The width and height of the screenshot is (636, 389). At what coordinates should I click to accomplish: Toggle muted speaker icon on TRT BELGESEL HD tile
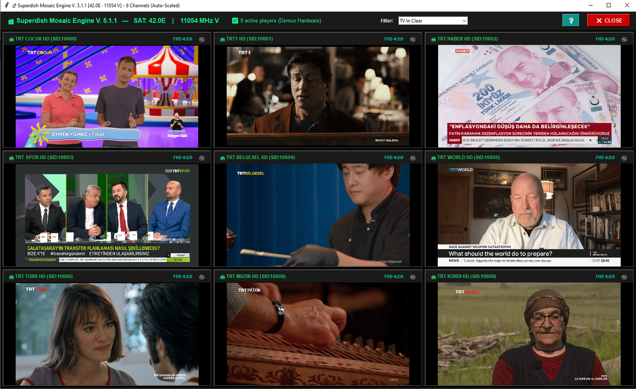pyautogui.click(x=412, y=158)
